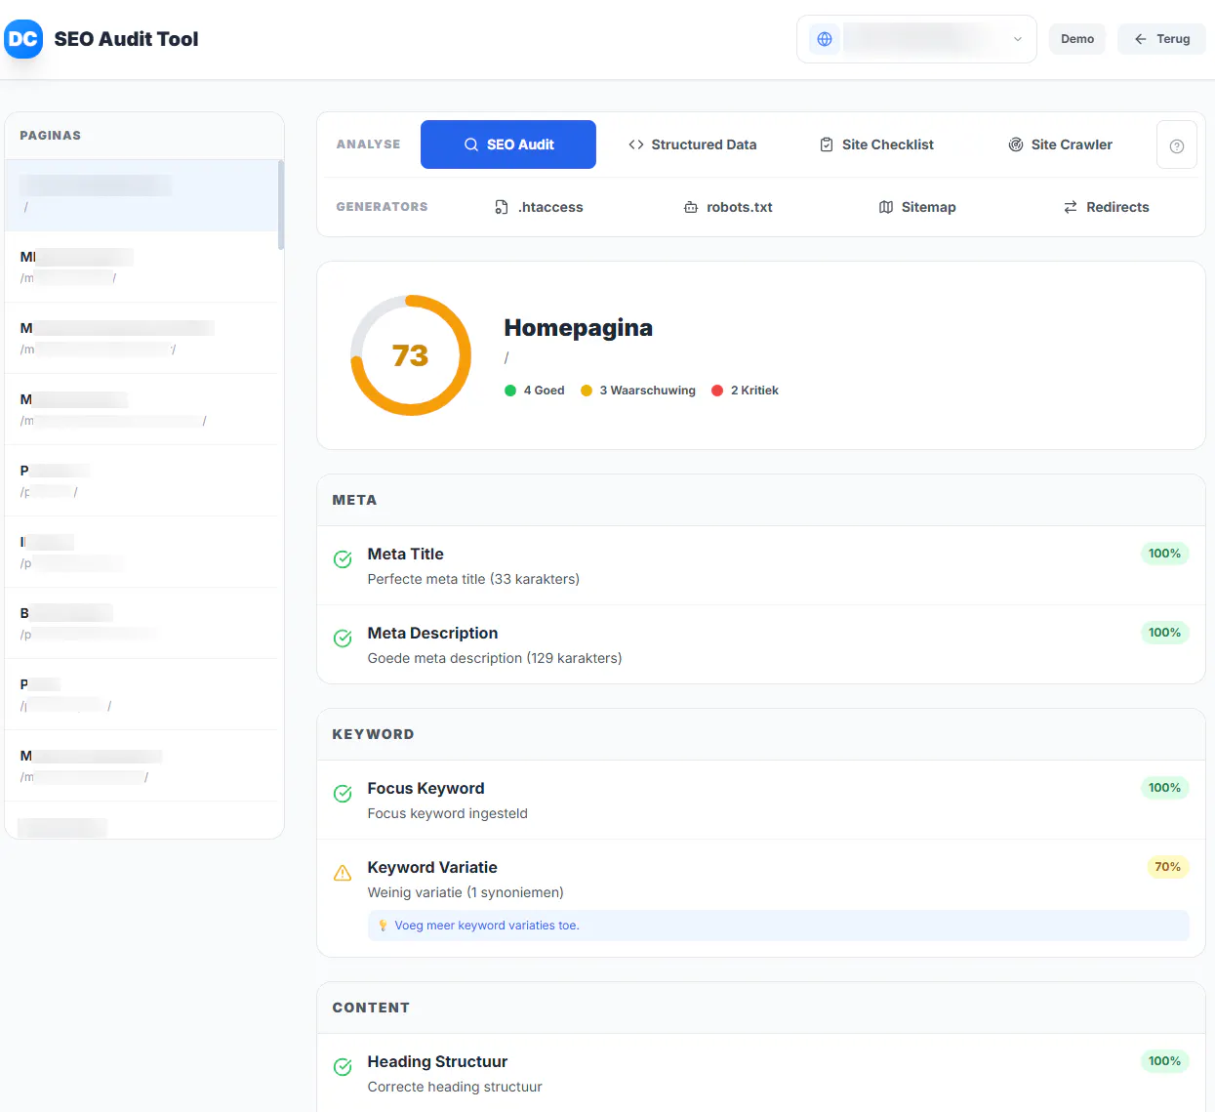1215x1112 pixels.
Task: Click the Meta Title 100% badge
Action: click(x=1164, y=554)
